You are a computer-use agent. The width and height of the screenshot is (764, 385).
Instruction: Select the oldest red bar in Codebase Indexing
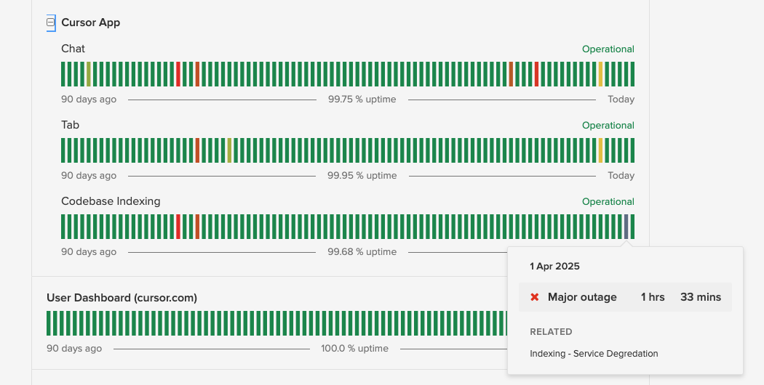coord(178,227)
